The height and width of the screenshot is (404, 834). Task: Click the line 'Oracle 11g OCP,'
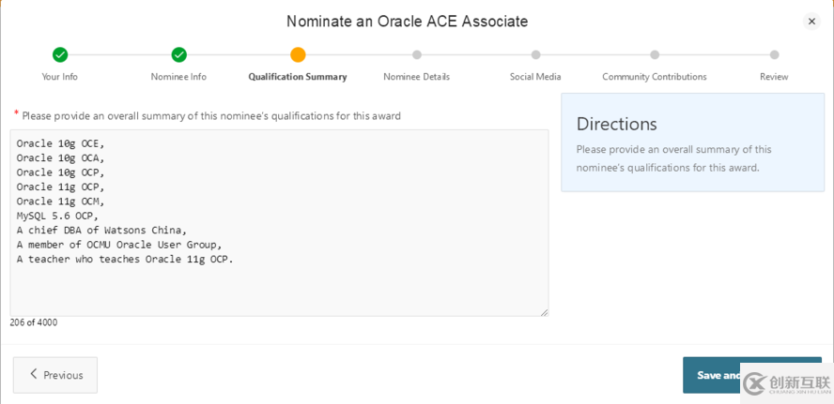[x=60, y=187]
